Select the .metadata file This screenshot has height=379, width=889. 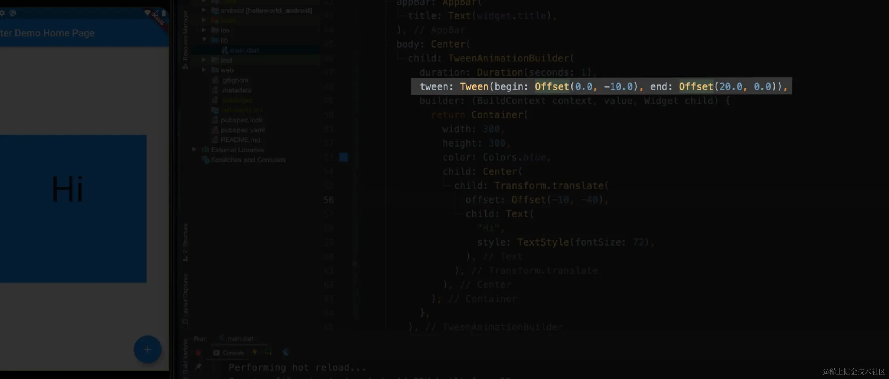tap(236, 90)
